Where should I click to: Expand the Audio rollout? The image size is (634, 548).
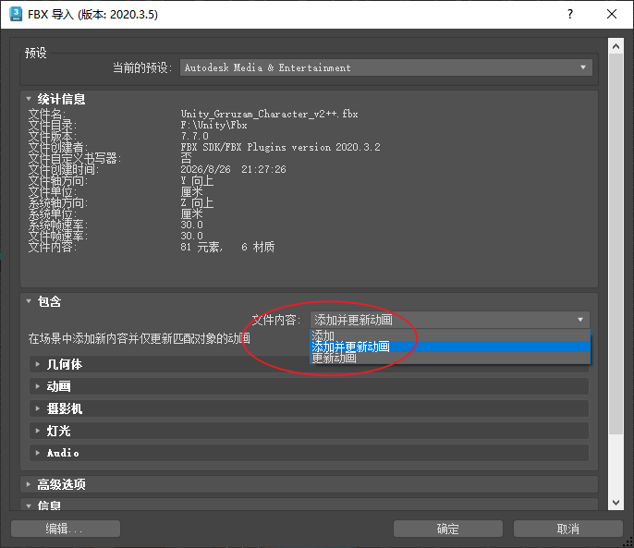pyautogui.click(x=309, y=453)
